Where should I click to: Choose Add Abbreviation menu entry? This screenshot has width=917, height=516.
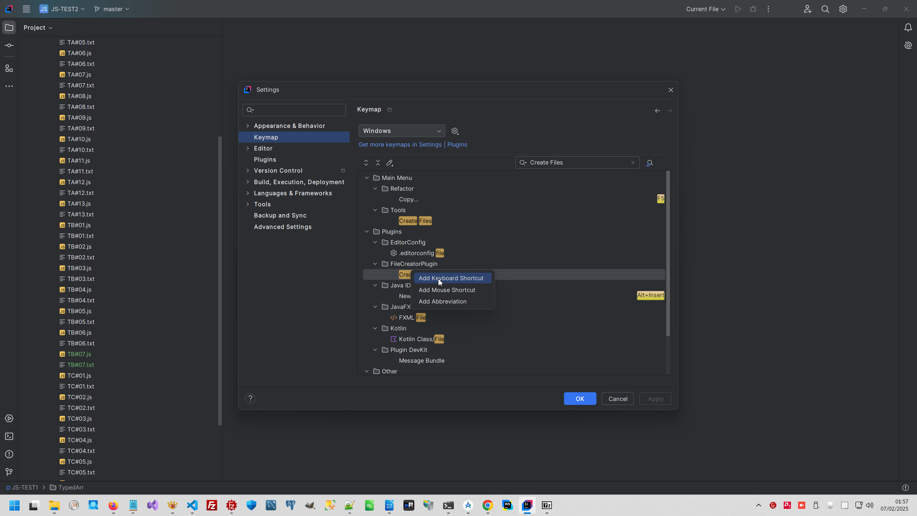(x=442, y=301)
